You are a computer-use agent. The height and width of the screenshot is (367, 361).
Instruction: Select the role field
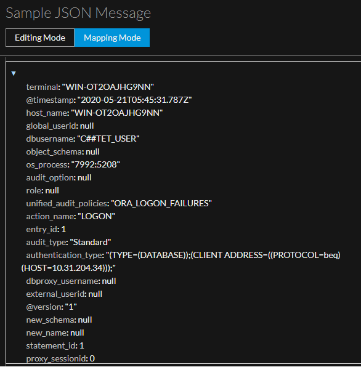(x=34, y=191)
